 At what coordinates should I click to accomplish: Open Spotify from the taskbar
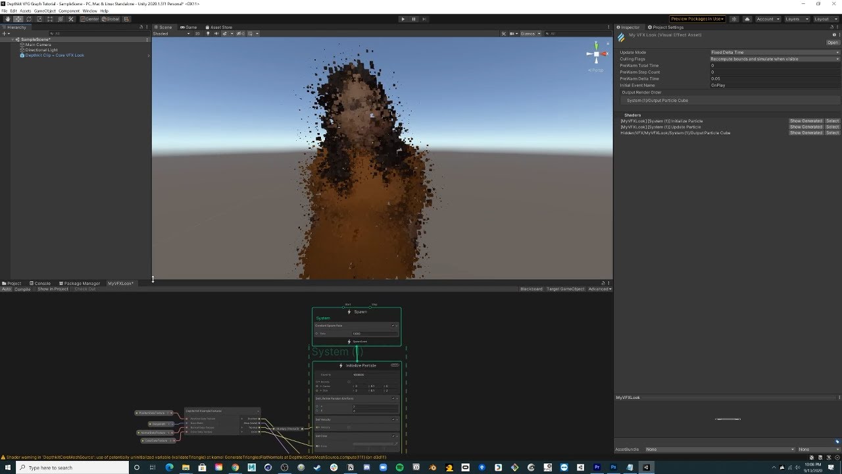pos(400,467)
